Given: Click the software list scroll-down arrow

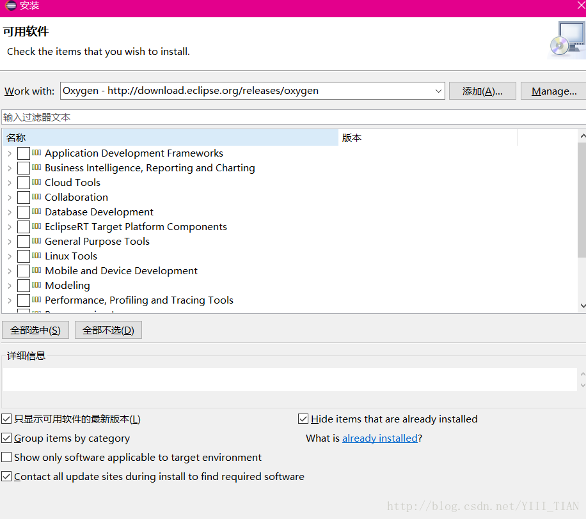Looking at the screenshot, I should 582,306.
